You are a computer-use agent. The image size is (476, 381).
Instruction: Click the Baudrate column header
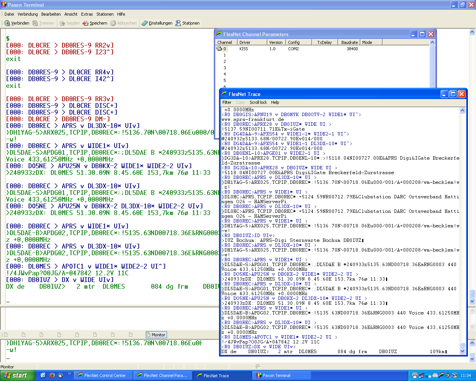(349, 42)
